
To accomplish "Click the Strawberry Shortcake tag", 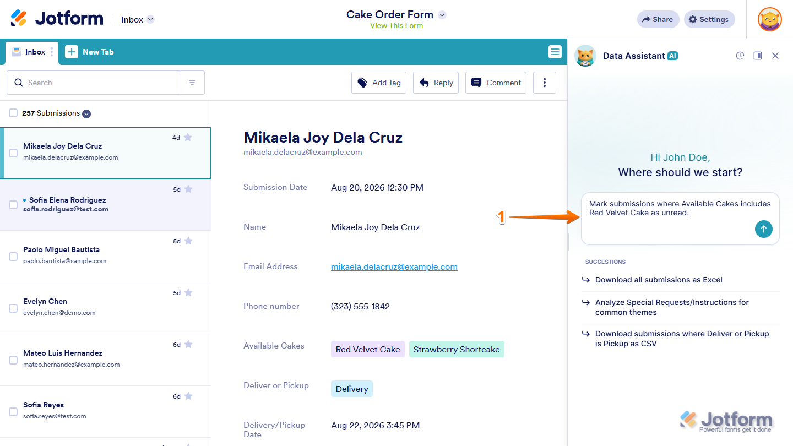I will click(x=457, y=349).
